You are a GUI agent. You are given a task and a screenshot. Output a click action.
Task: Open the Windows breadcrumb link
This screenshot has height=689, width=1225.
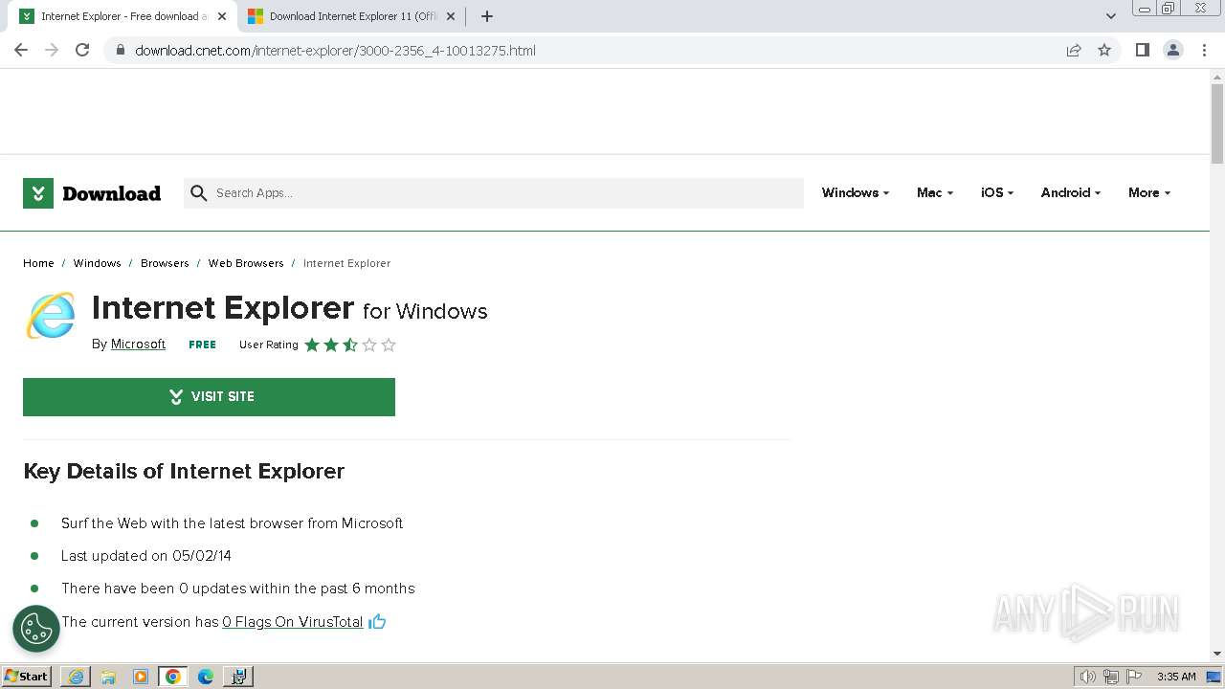tap(97, 263)
